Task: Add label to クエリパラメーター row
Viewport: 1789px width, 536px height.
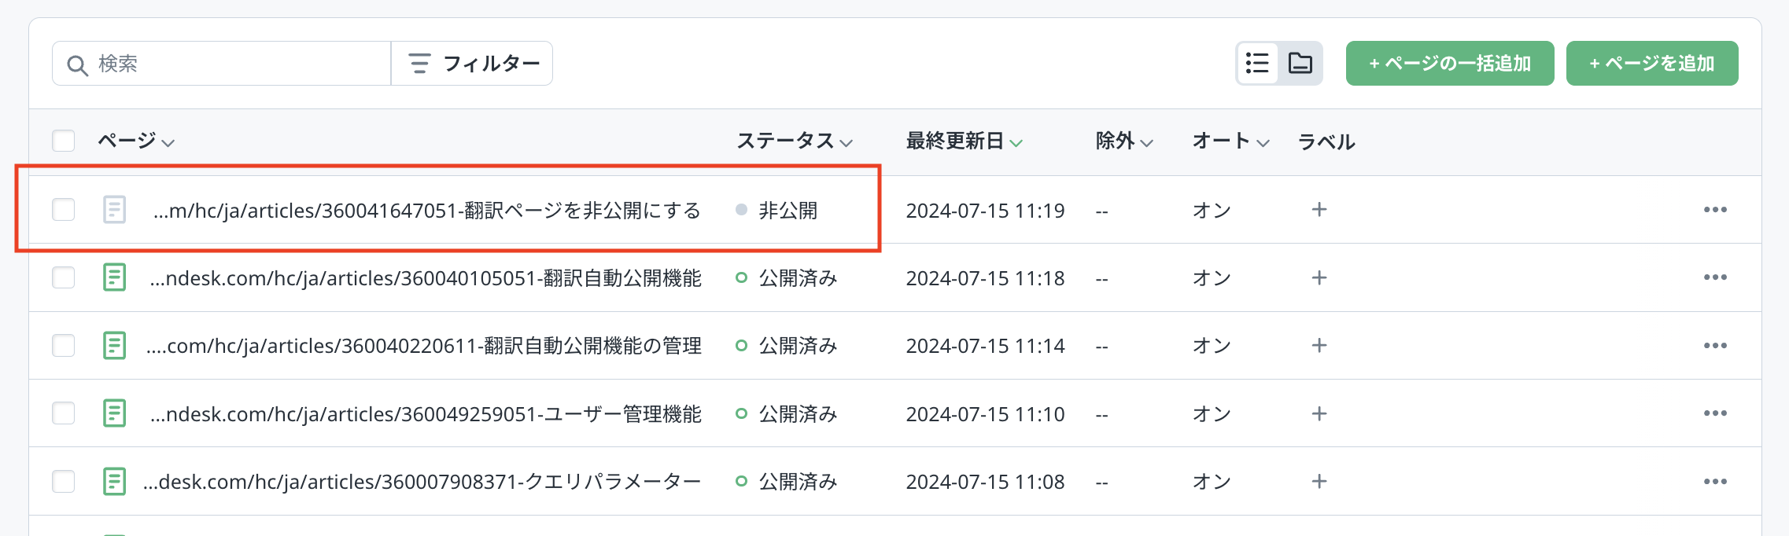Action: [1319, 481]
